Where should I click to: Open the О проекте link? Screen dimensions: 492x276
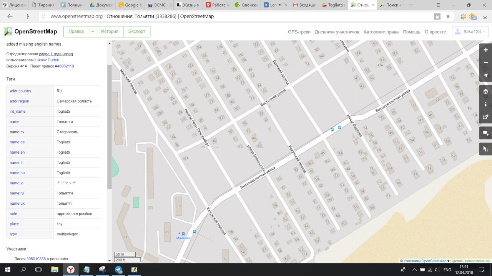click(435, 32)
